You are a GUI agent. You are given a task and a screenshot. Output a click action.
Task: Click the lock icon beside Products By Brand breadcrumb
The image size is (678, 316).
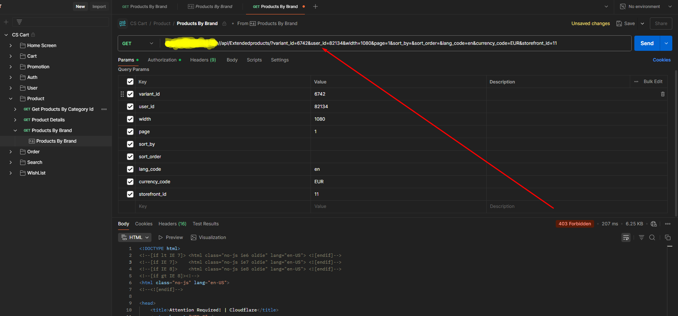[x=224, y=24]
